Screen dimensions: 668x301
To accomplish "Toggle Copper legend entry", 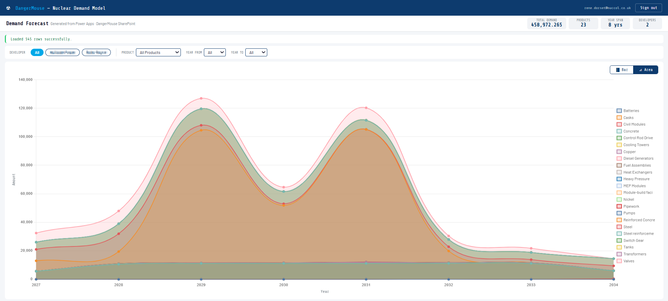I will (x=626, y=152).
